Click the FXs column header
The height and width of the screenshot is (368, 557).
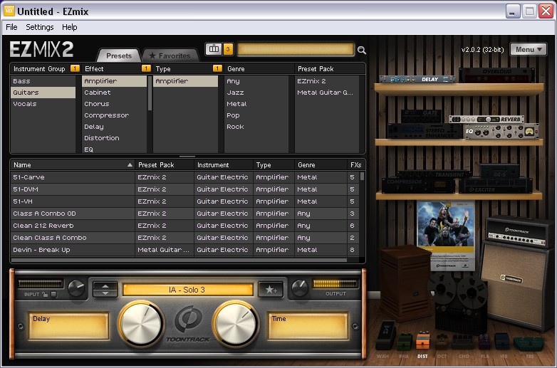[355, 164]
